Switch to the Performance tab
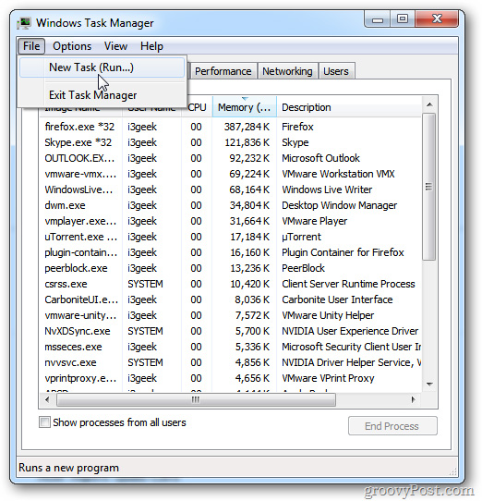 click(223, 71)
